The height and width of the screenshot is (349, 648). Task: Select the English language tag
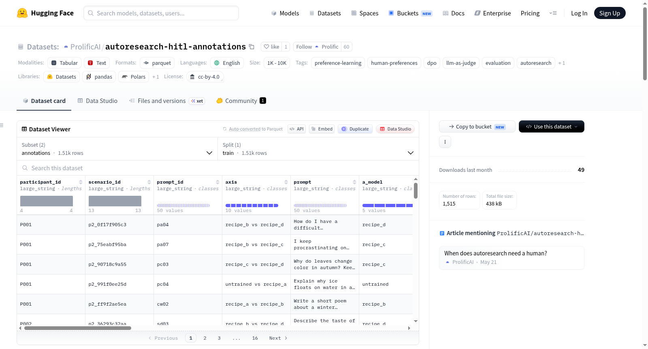pos(227,63)
